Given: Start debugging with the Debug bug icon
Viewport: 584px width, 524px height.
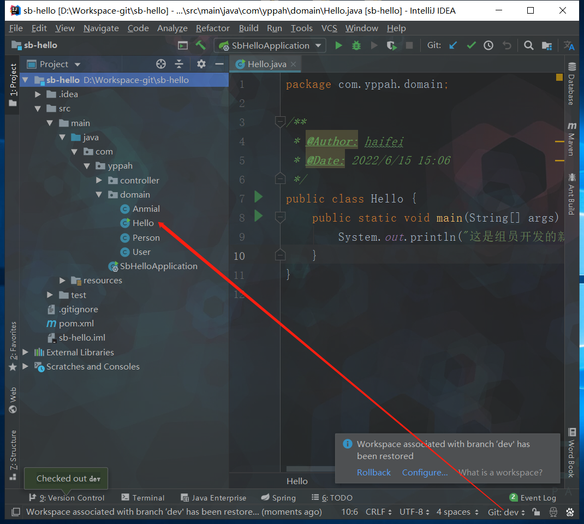Looking at the screenshot, I should point(356,45).
